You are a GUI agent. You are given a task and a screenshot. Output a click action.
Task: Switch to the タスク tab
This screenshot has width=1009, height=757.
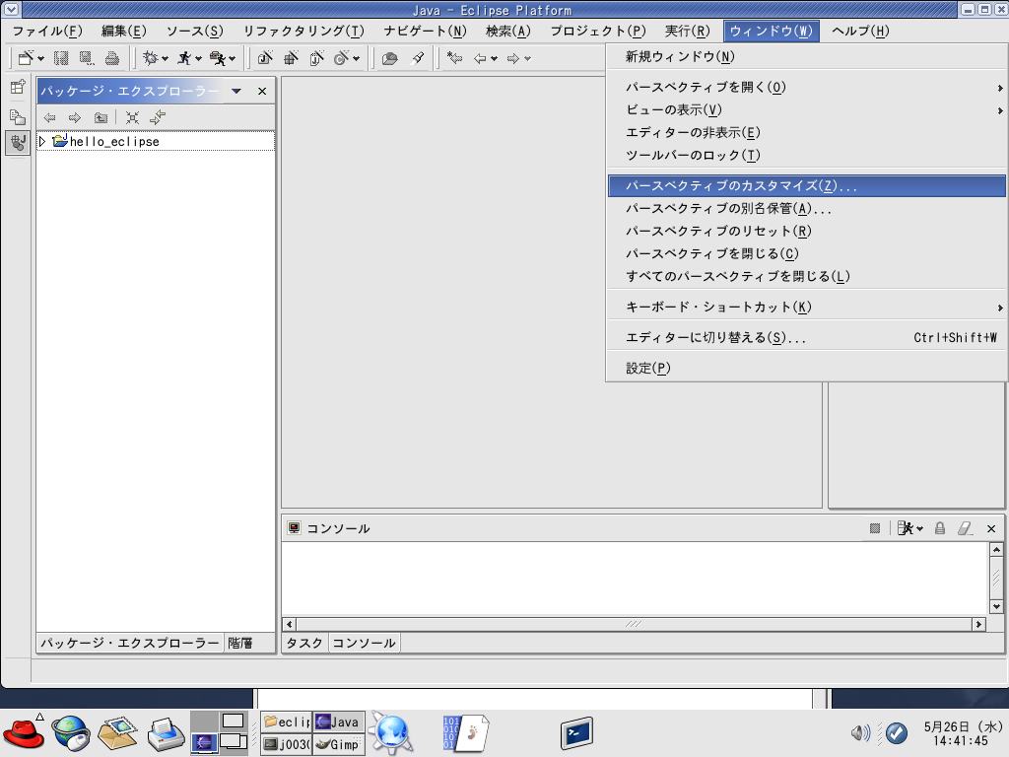click(x=304, y=643)
